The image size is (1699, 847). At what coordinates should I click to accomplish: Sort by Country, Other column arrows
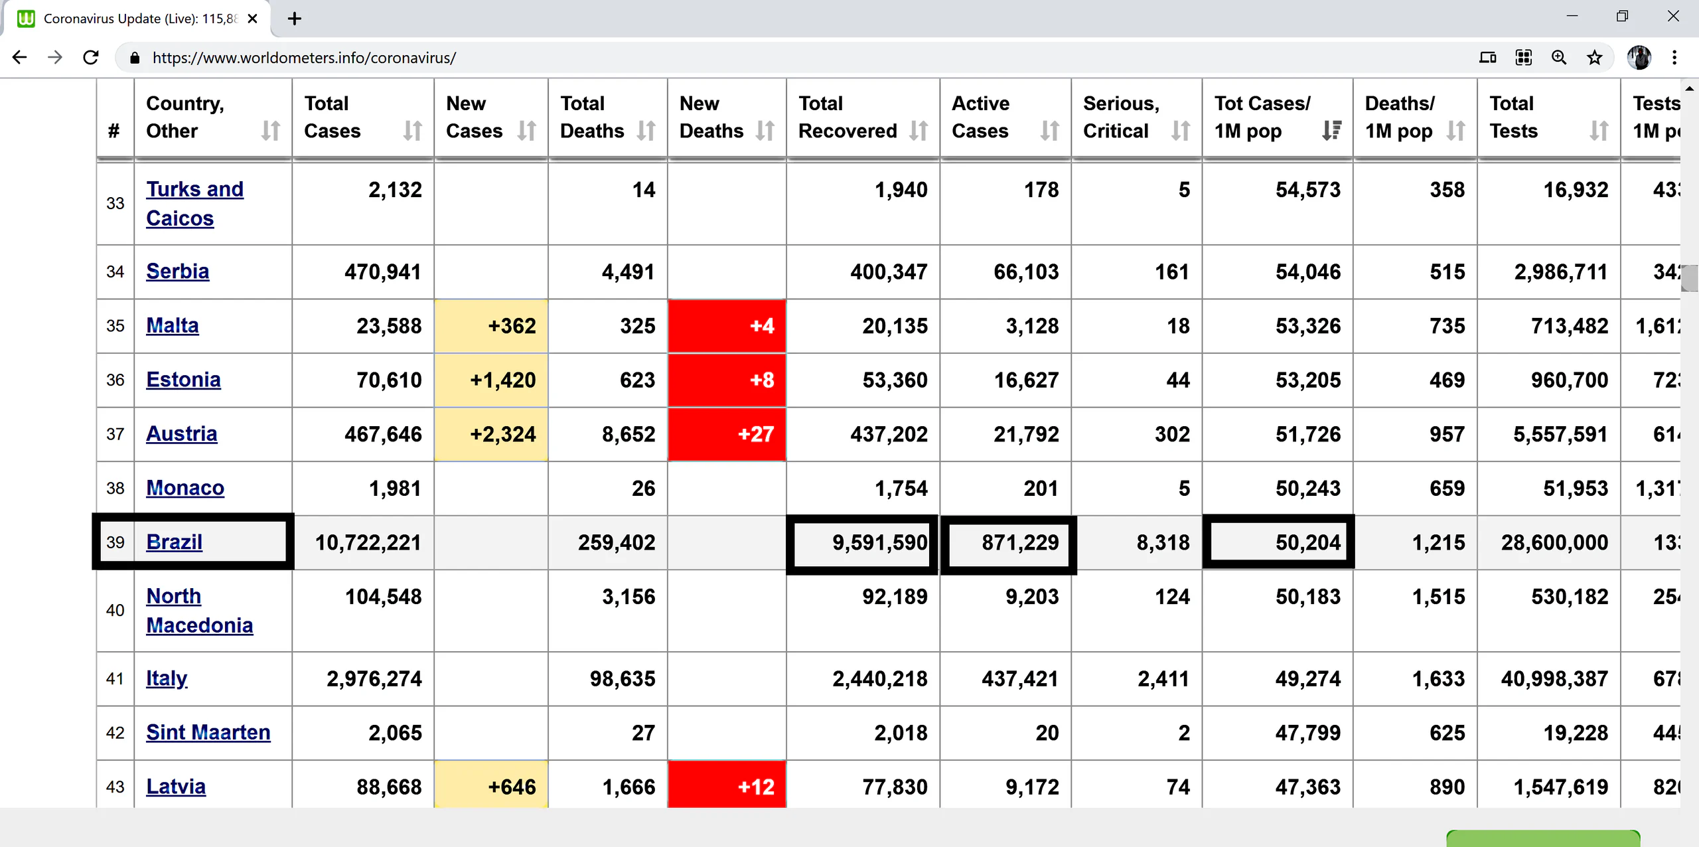[270, 131]
